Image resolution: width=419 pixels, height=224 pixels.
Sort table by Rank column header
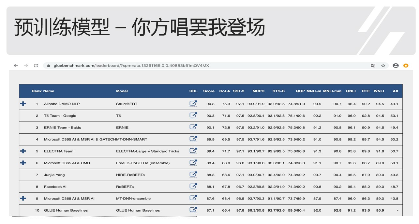[x=37, y=91]
